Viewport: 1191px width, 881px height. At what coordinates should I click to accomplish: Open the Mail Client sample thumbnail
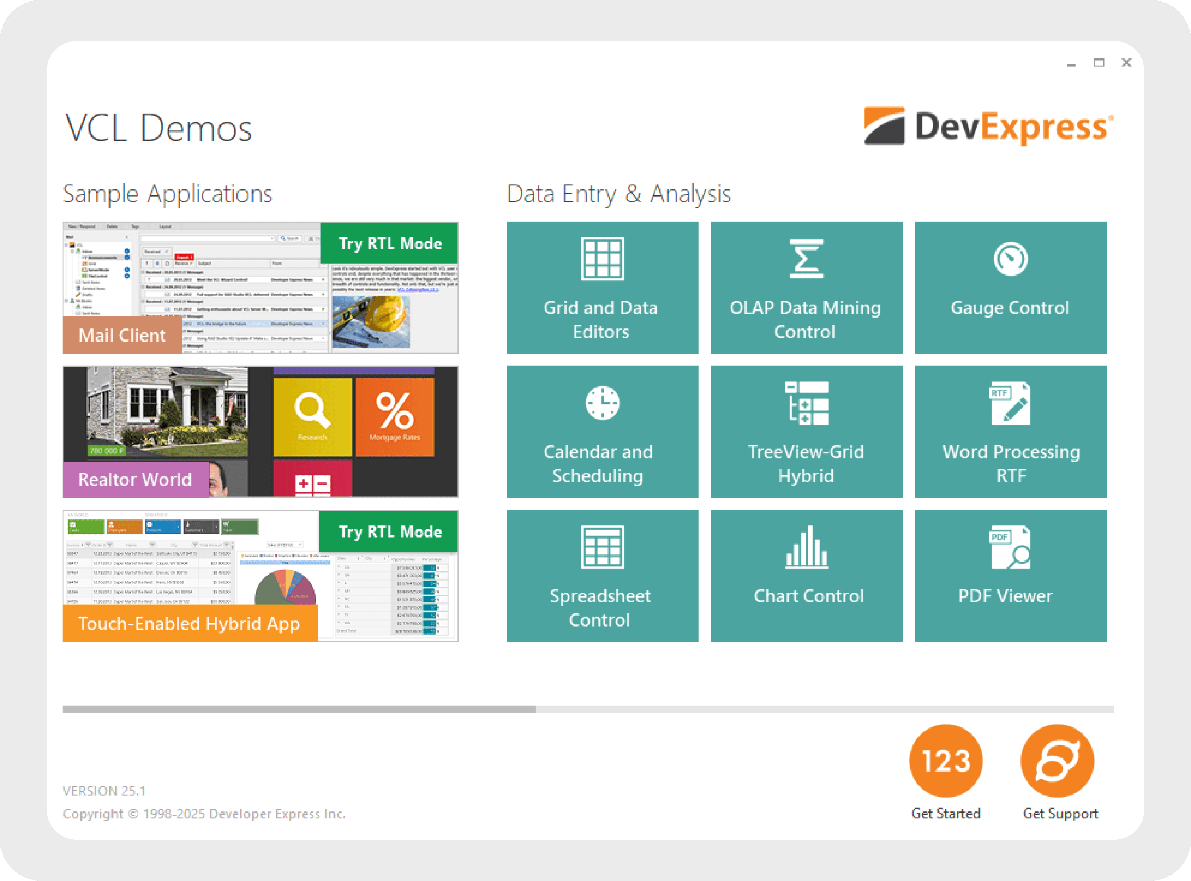(229, 288)
